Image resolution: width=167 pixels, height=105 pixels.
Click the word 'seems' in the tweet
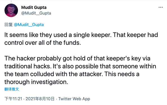[19, 35]
